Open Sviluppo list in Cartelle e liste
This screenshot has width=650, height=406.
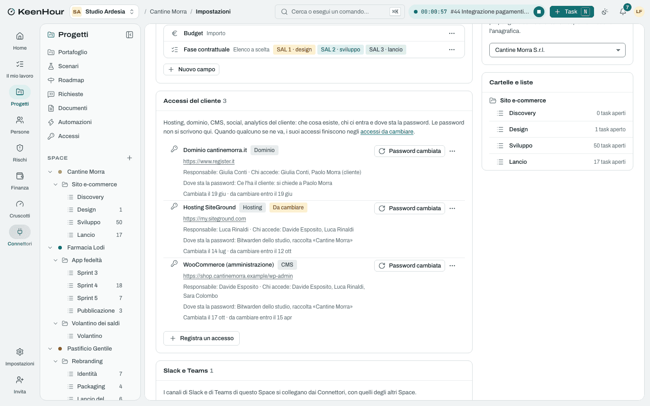(x=557, y=146)
